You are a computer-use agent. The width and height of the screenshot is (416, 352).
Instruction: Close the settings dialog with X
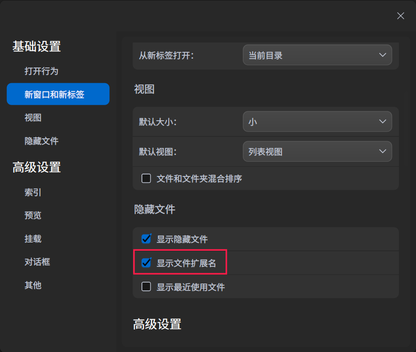coord(400,16)
